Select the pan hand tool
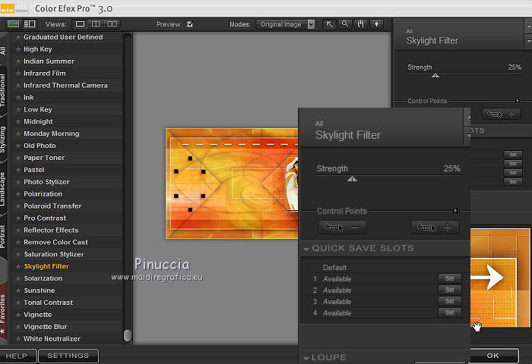Viewport: 532px width, 364px height. point(360,24)
